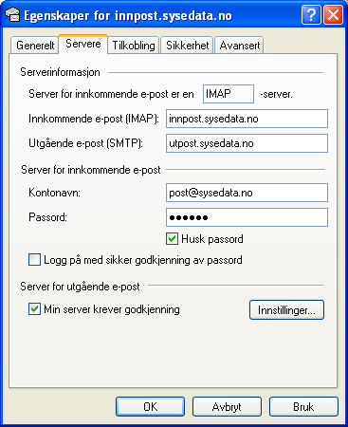This screenshot has height=427, width=348.
Task: Focus the incoming IMAP server field
Action: click(x=247, y=119)
